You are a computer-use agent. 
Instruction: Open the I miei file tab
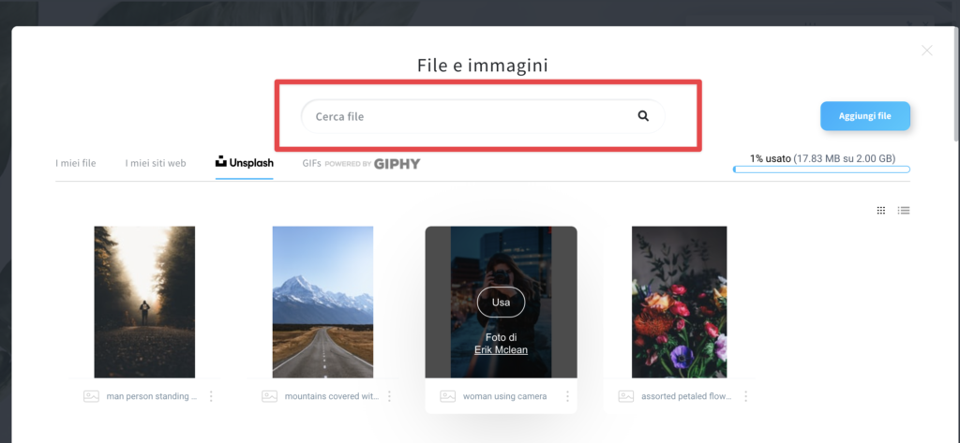(x=76, y=163)
